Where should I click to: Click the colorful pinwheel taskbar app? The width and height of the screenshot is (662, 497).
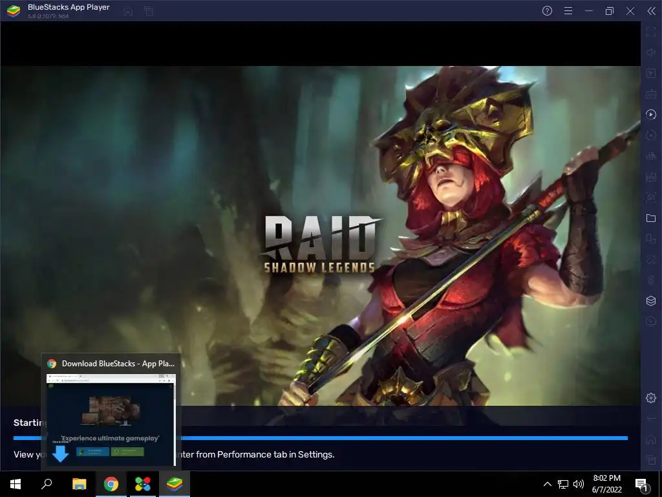(x=143, y=484)
